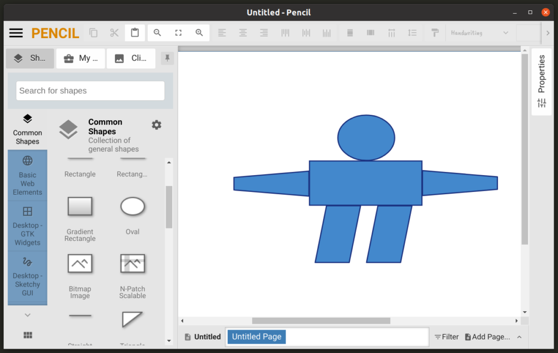Open the hamburger main menu
Viewport: 558px width, 353px height.
[x=16, y=33]
